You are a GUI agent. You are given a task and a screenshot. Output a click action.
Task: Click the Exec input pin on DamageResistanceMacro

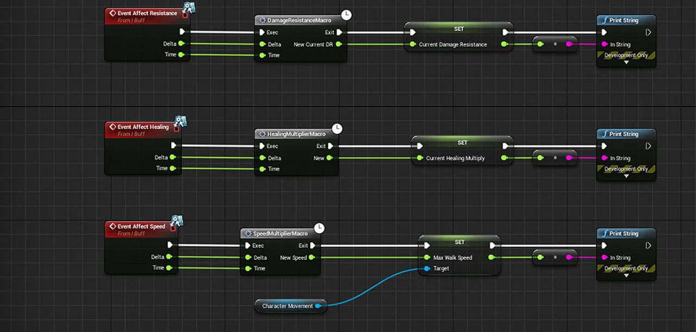point(263,33)
